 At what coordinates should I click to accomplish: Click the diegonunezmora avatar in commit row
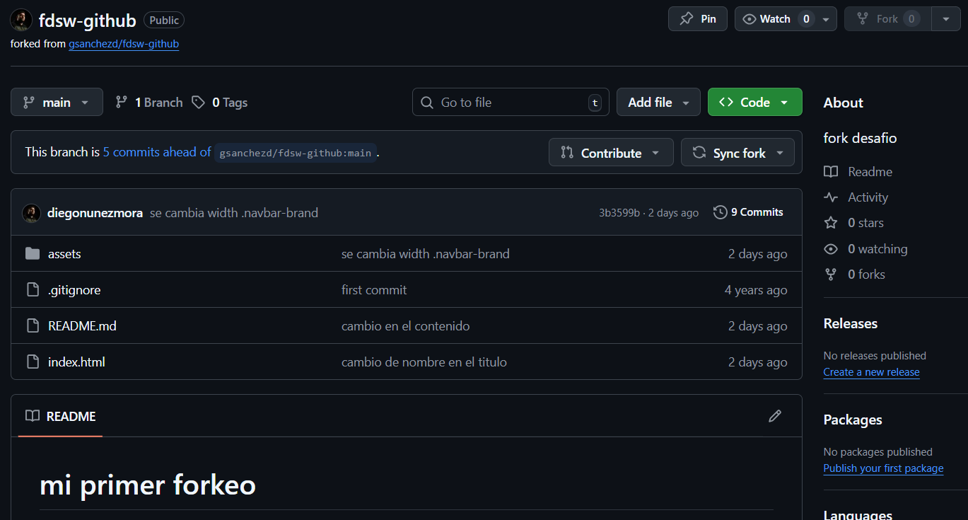(31, 213)
